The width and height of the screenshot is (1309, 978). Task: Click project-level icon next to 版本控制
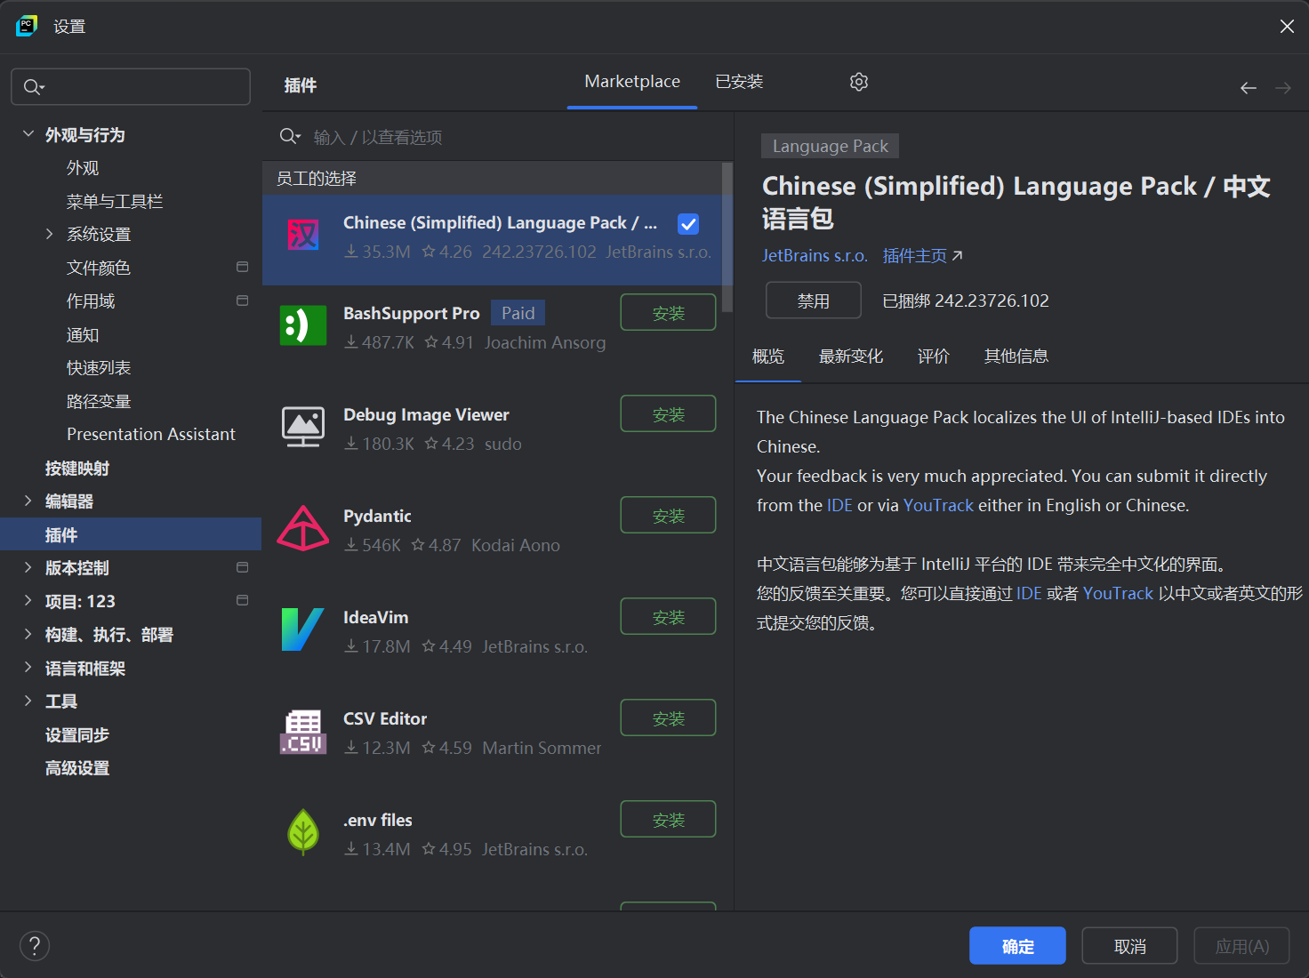tap(242, 567)
